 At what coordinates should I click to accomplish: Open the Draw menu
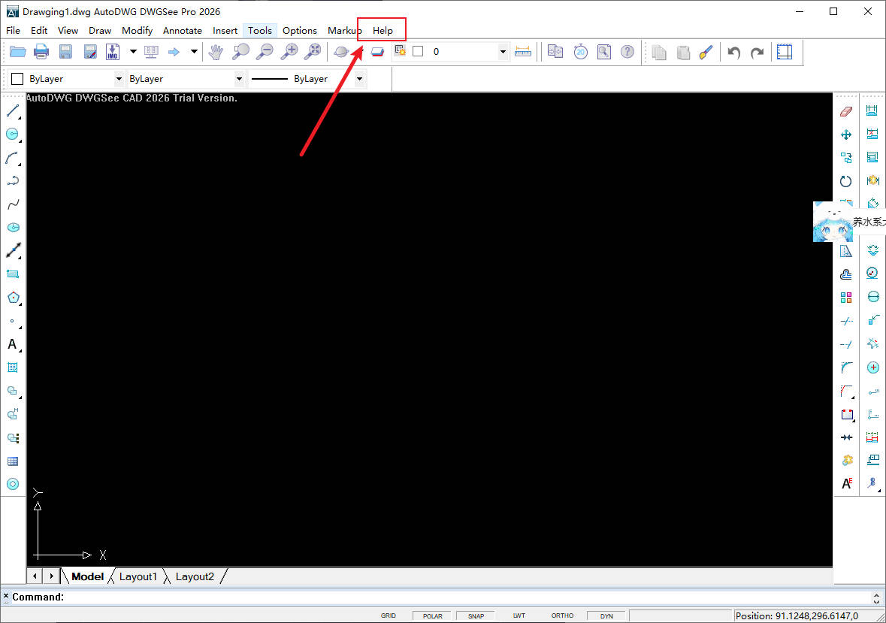click(100, 31)
